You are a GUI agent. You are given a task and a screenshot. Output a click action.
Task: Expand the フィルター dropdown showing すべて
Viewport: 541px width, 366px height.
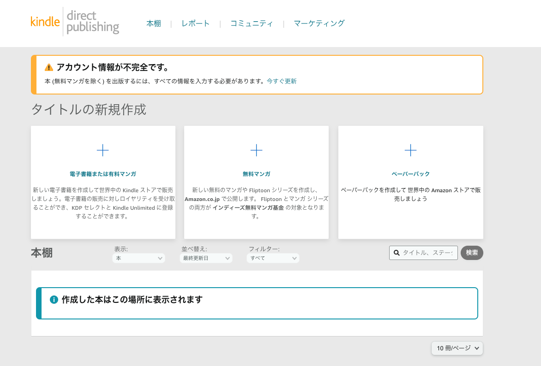pos(273,258)
